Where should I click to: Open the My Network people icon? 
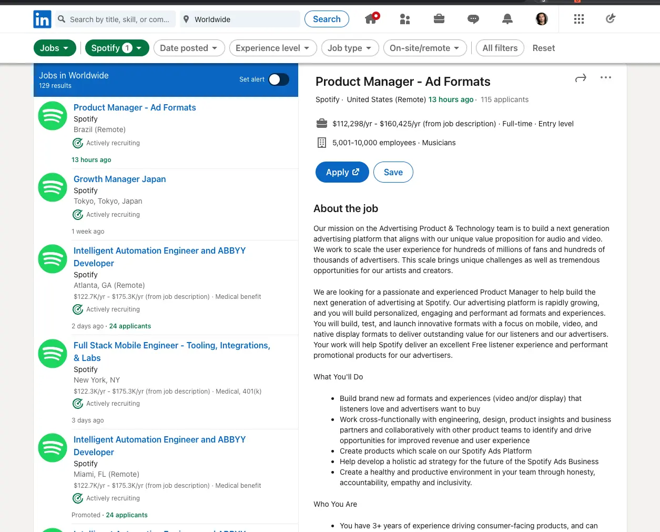click(x=405, y=19)
